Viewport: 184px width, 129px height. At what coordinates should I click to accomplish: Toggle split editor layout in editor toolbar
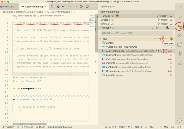coord(87,6)
